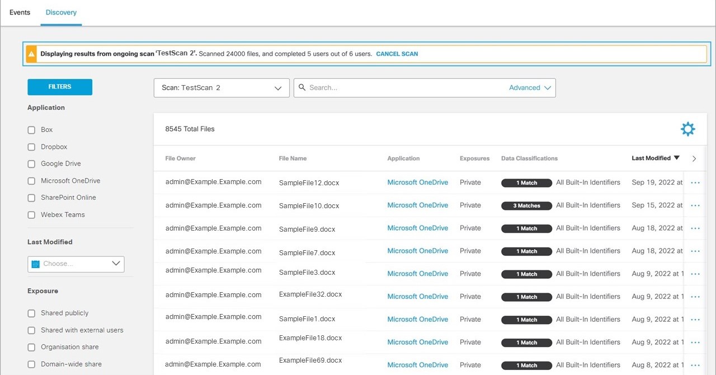This screenshot has width=716, height=375.
Task: Click the 1 Match badge for SampleFile9.docx
Action: tap(527, 228)
